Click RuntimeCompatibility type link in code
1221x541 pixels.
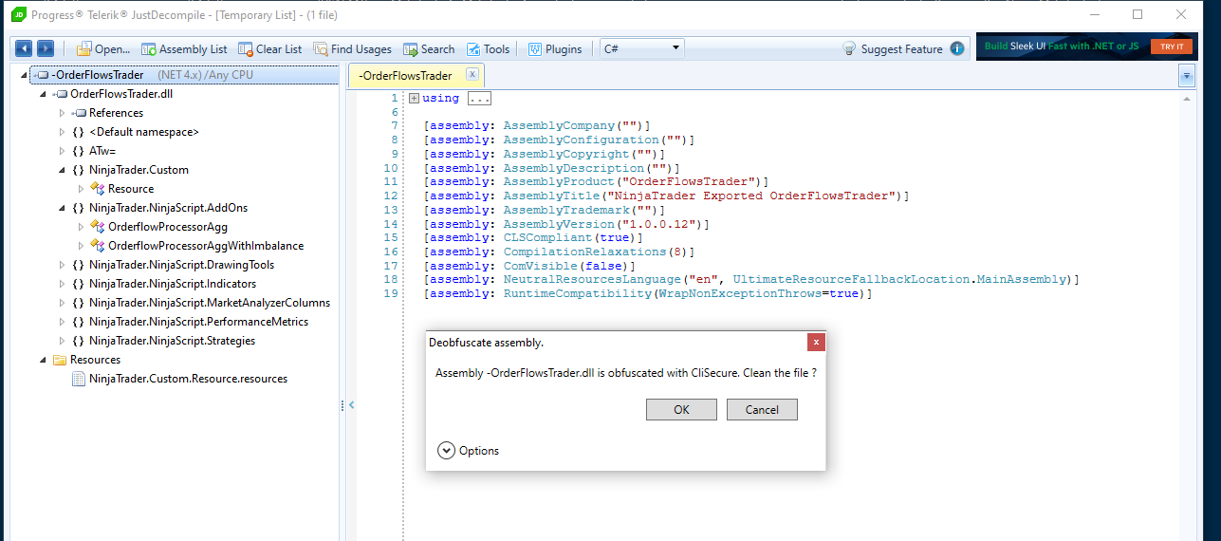576,294
